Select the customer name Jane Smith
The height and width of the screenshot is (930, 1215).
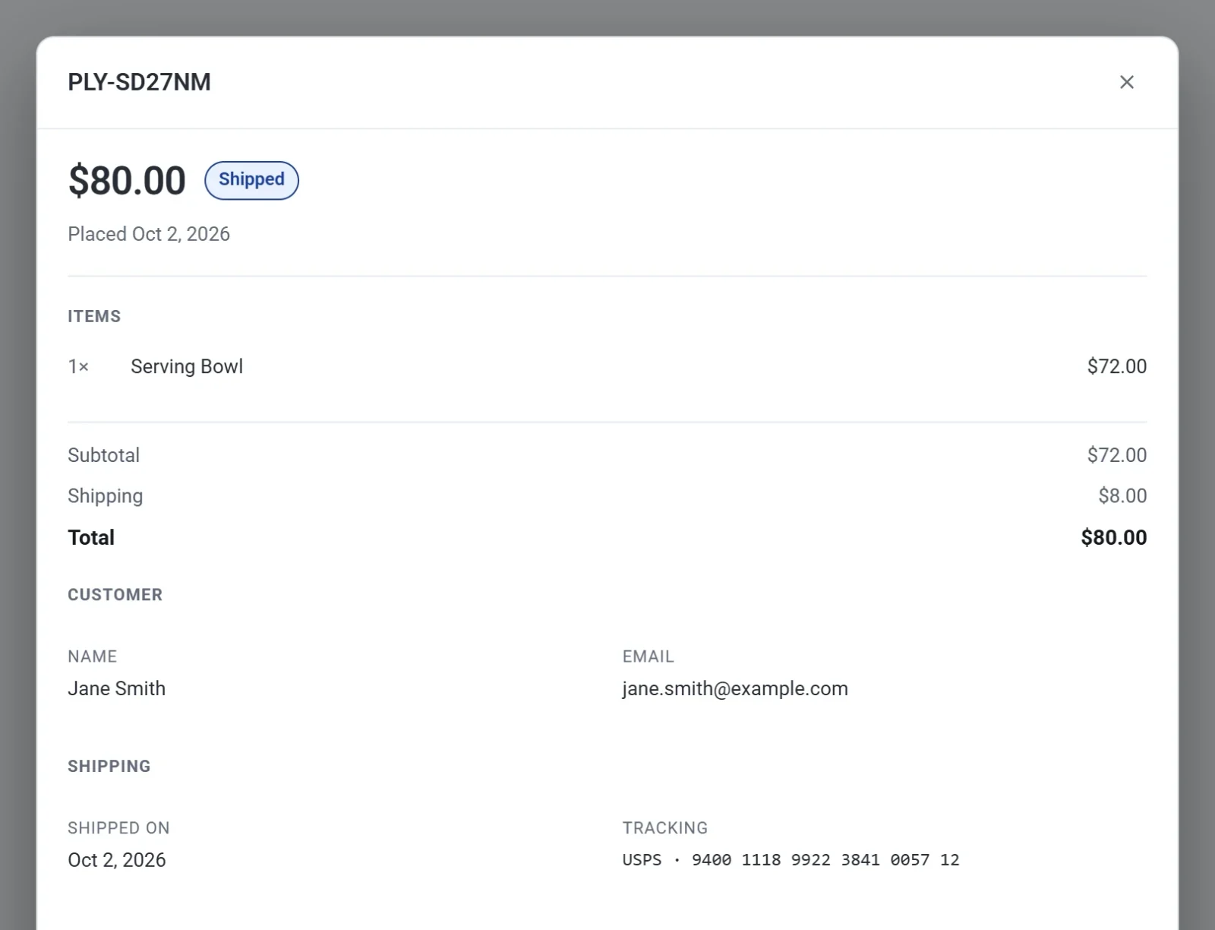pyautogui.click(x=116, y=688)
